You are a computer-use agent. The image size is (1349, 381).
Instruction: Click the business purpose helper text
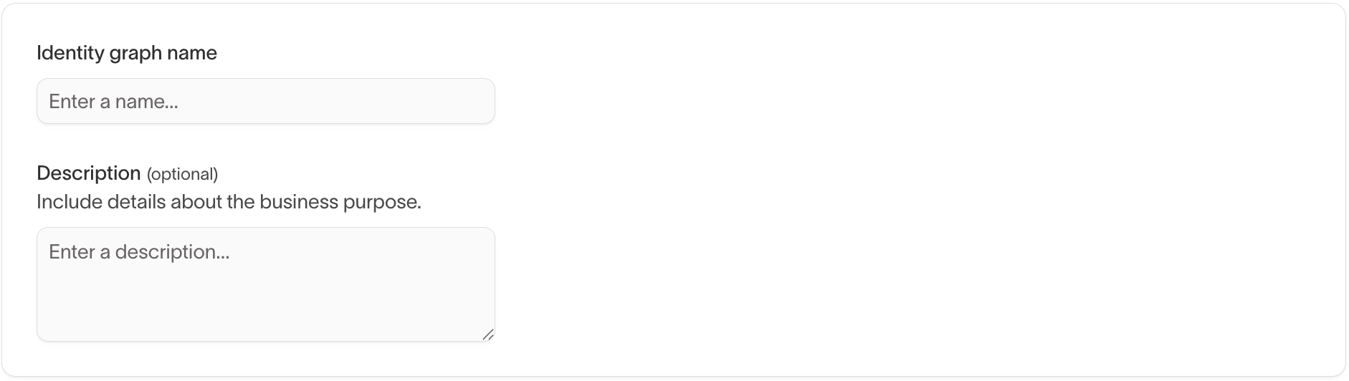(229, 202)
